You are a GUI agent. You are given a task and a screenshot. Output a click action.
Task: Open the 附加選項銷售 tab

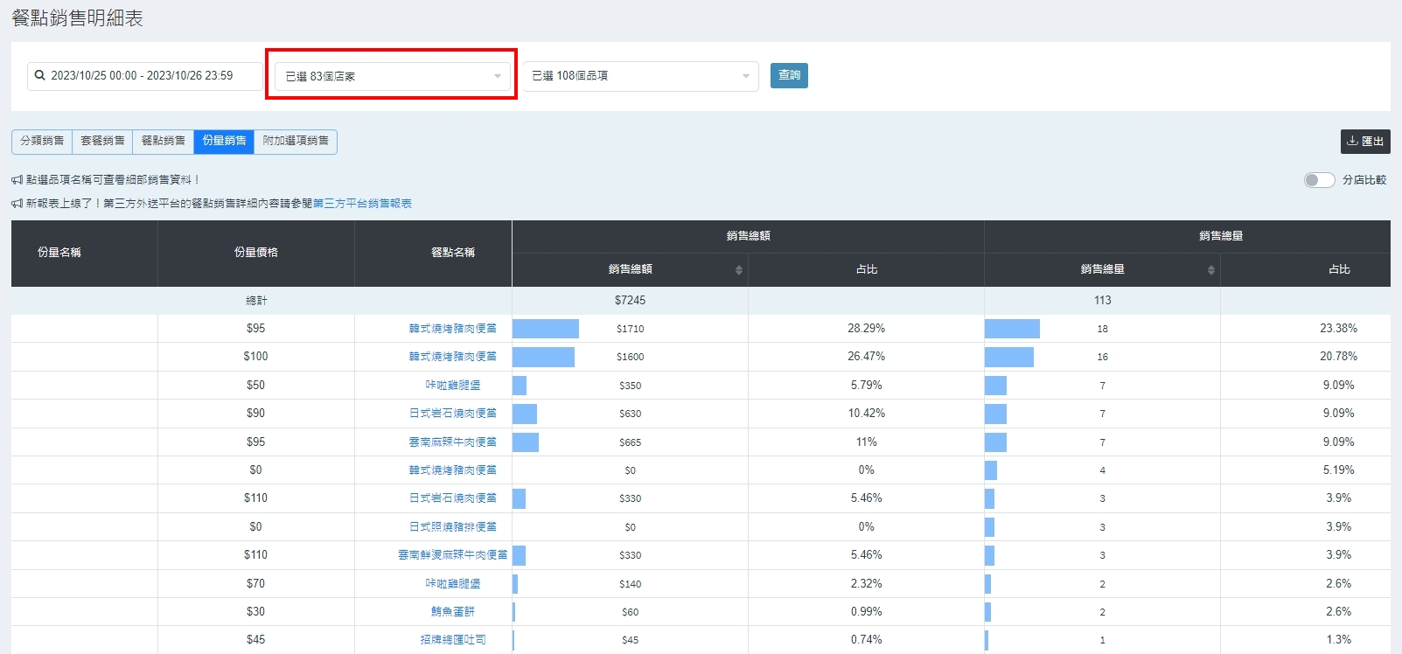coord(296,141)
